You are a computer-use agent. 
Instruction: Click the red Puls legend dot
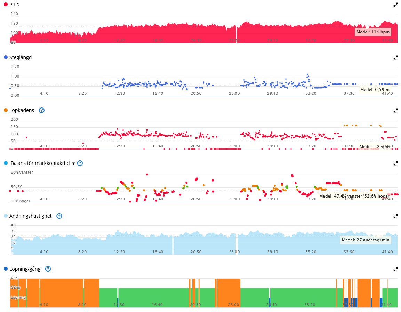[x=6, y=4]
